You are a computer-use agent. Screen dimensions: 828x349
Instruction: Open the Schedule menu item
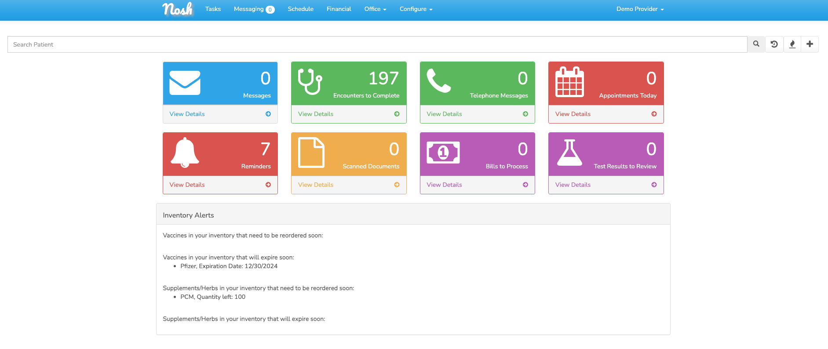[300, 9]
